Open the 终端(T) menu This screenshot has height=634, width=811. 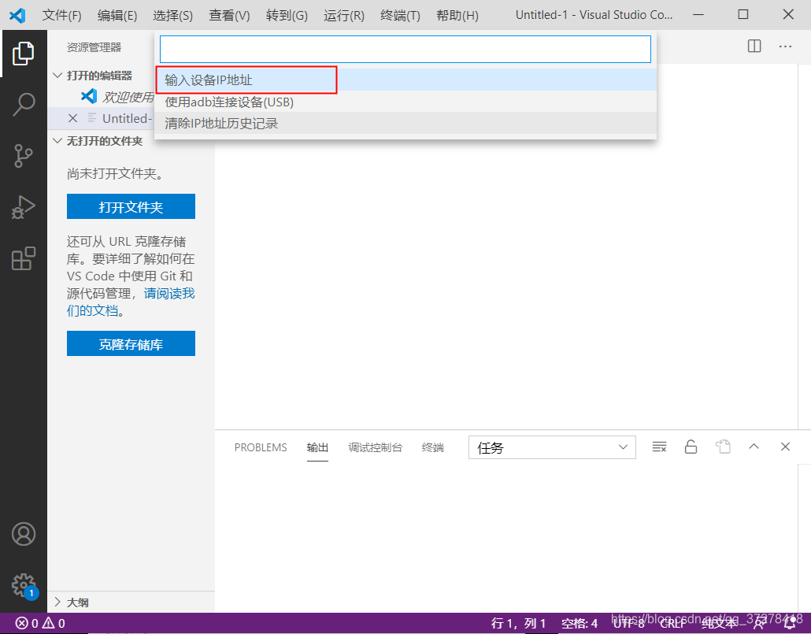pyautogui.click(x=400, y=16)
